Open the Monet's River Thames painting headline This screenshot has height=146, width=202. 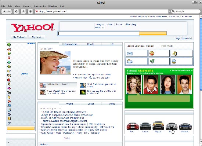click(74, 130)
